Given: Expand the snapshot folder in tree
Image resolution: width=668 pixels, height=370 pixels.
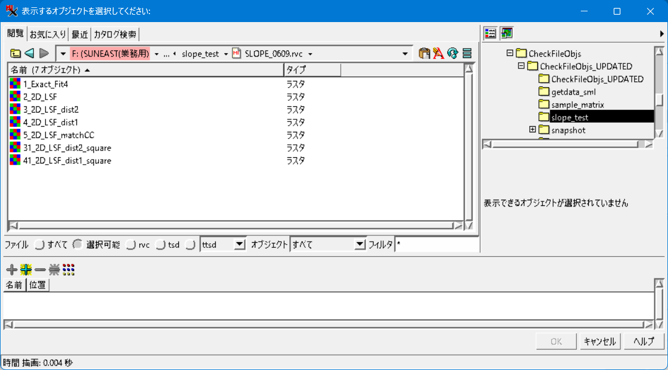Looking at the screenshot, I should point(533,130).
